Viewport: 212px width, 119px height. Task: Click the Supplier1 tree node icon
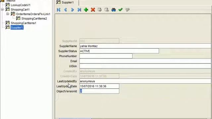pyautogui.click(x=8, y=27)
